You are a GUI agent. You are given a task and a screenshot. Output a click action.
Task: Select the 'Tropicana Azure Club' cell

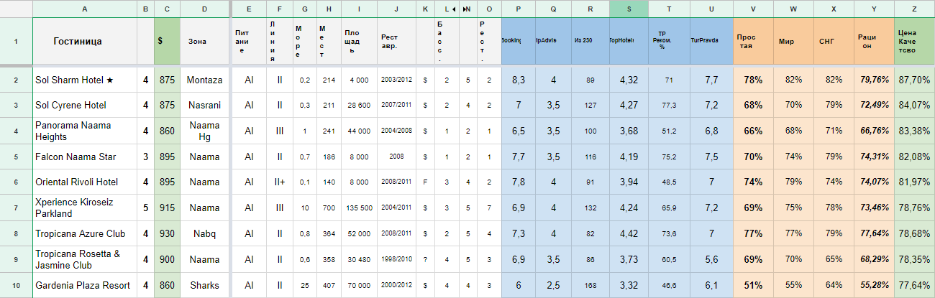(85, 233)
